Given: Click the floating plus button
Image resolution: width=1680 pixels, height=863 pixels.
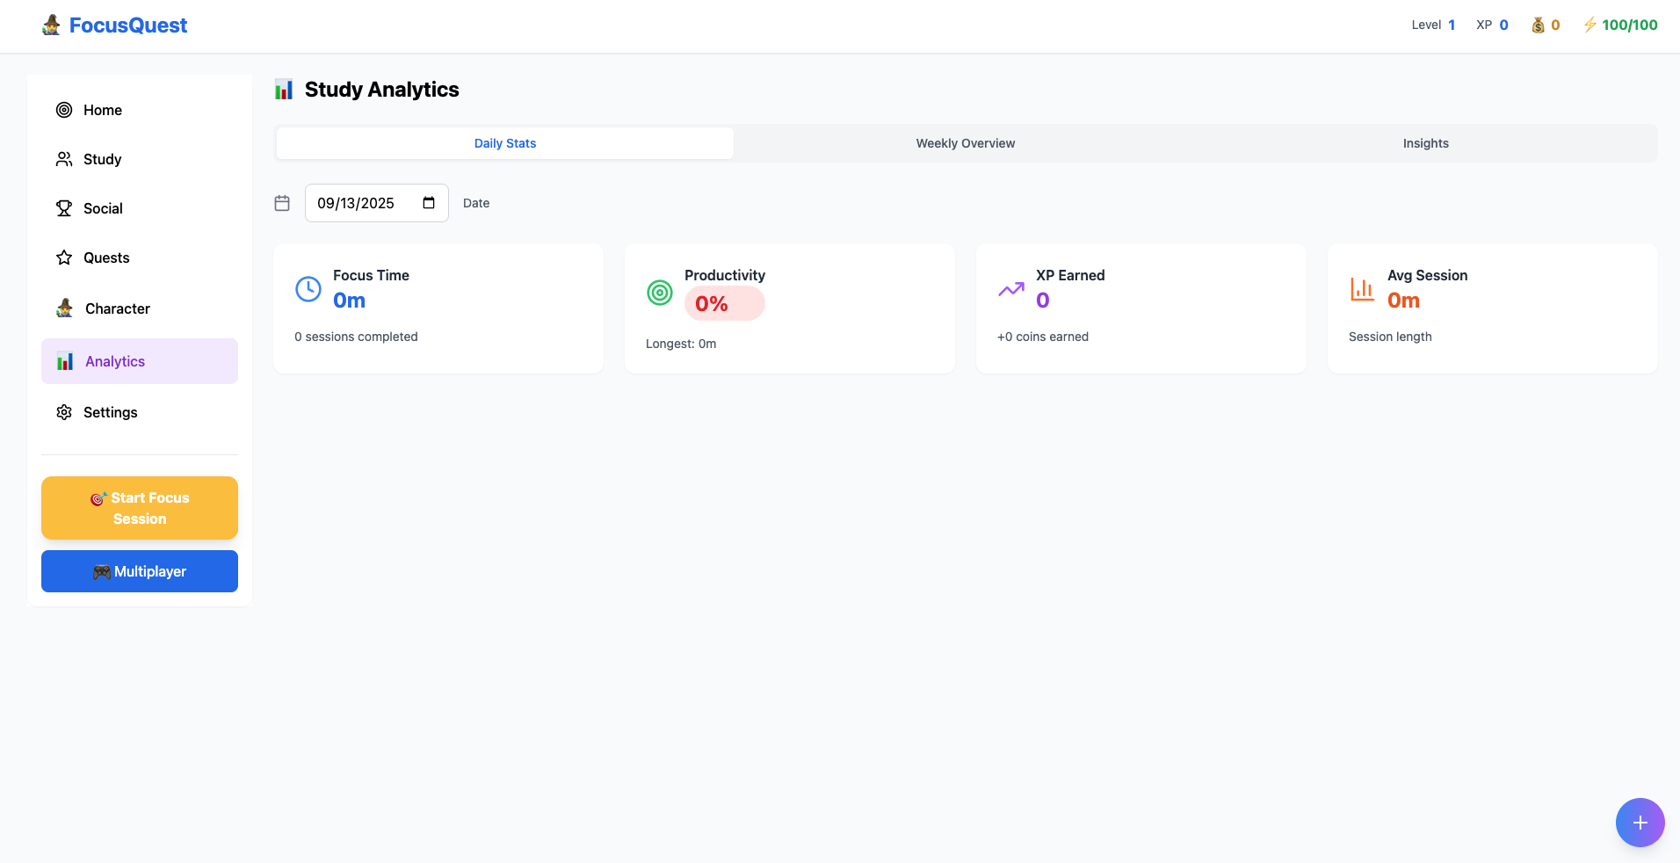Looking at the screenshot, I should pos(1640,823).
